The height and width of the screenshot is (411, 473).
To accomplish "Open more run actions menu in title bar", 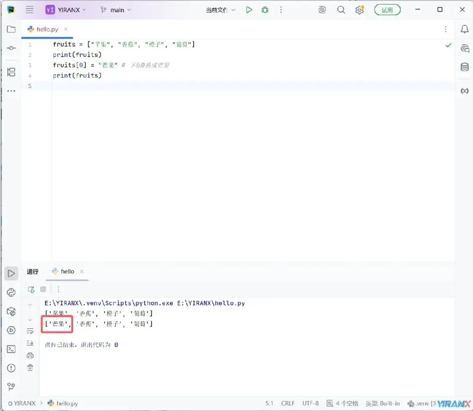I will click(281, 10).
